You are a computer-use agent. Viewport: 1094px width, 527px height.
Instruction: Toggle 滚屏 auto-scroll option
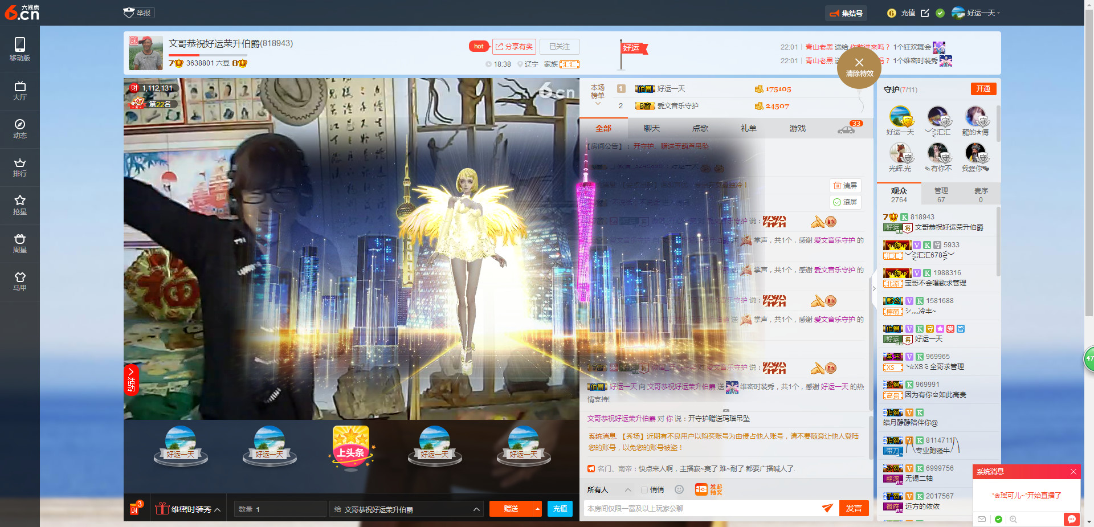click(x=845, y=202)
